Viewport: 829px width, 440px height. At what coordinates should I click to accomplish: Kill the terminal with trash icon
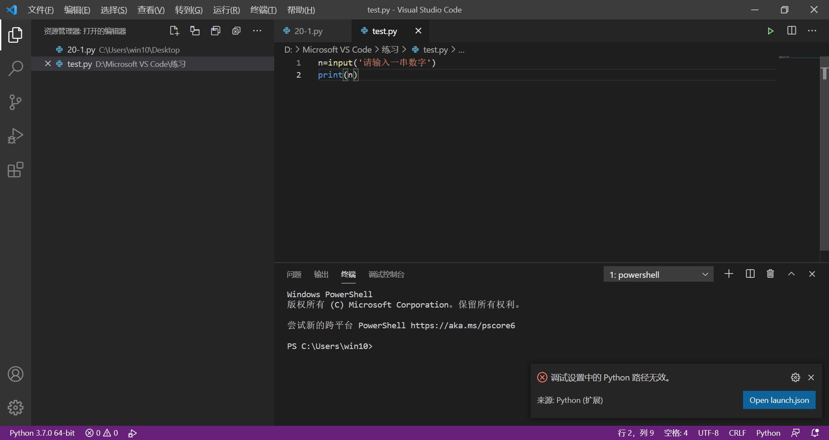[x=770, y=274]
